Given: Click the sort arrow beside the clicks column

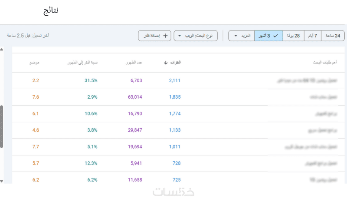Looking at the screenshot, I should click(165, 63).
